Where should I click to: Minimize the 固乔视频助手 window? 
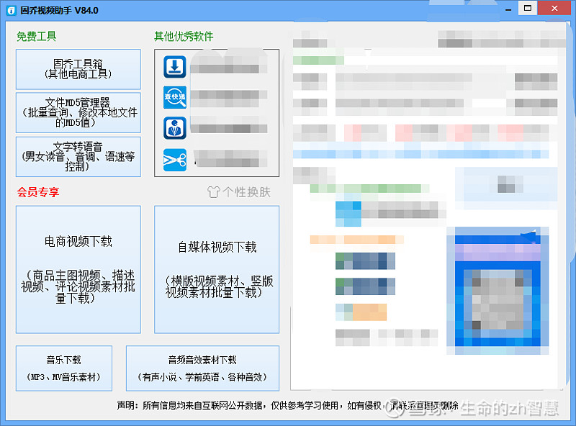coord(508,9)
